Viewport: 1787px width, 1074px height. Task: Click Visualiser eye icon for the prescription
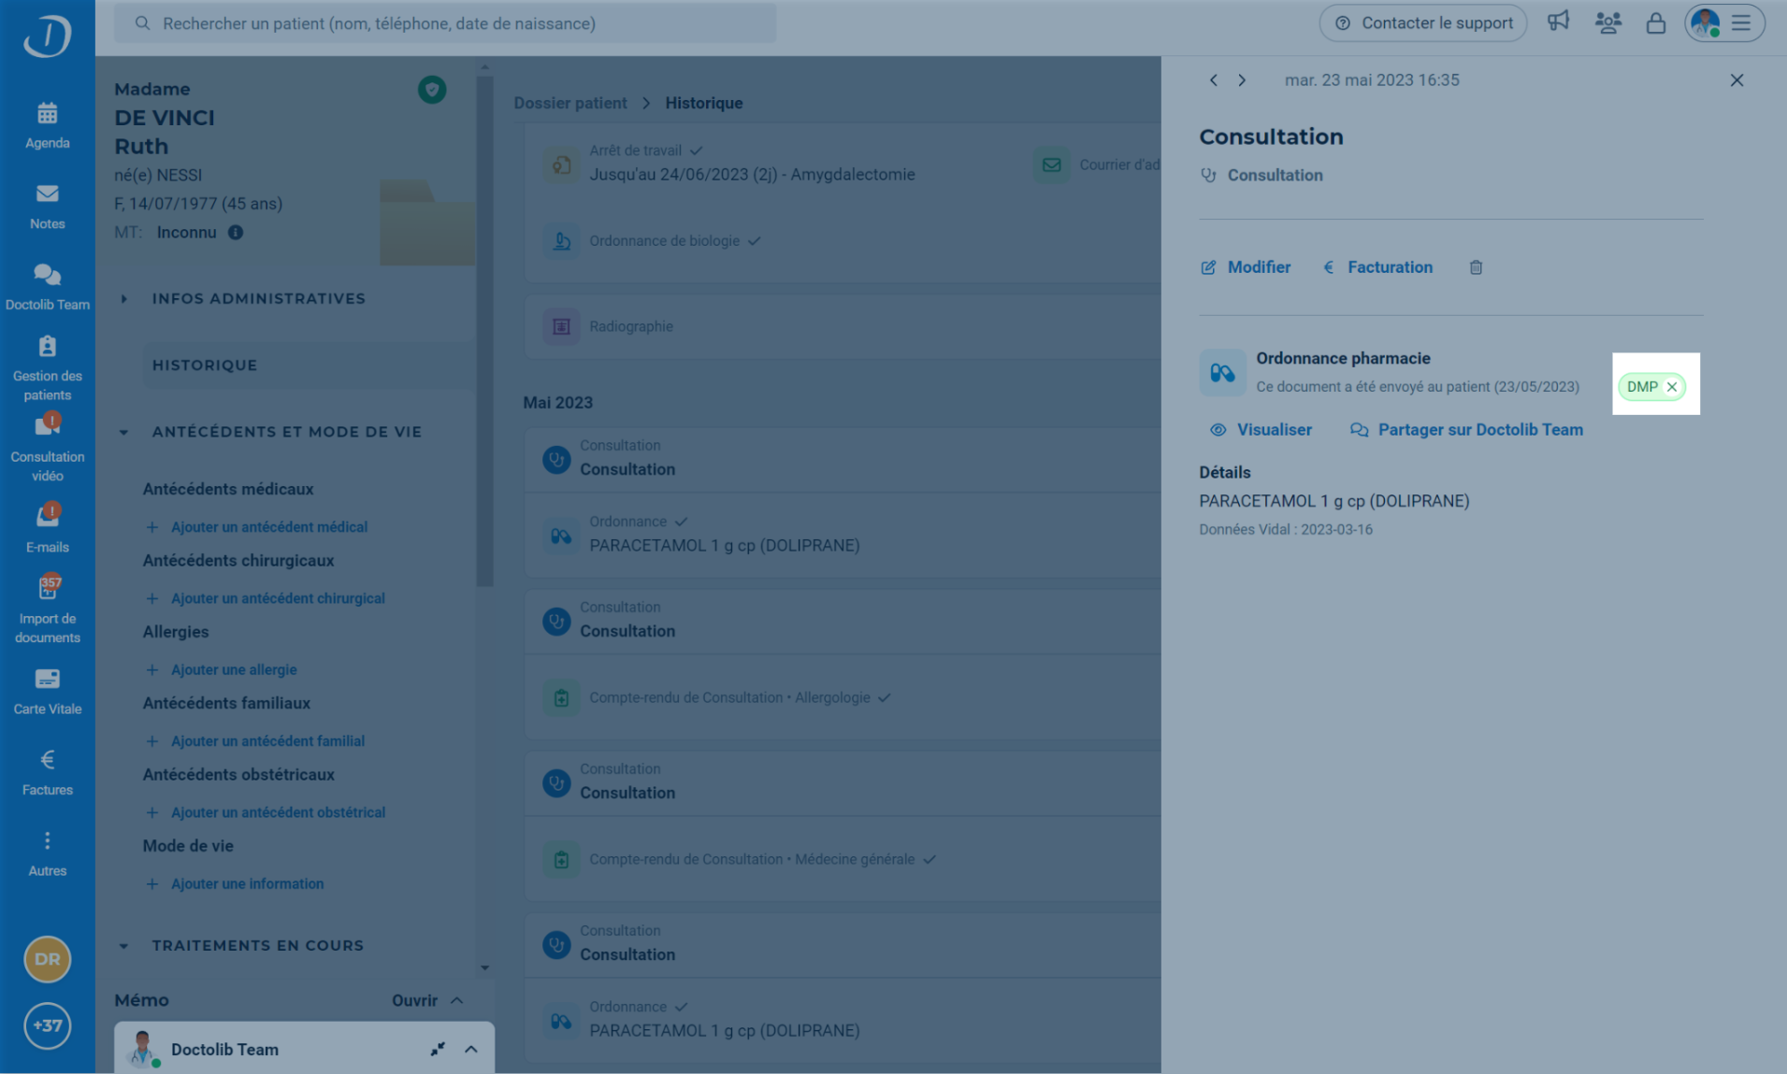pyautogui.click(x=1218, y=430)
